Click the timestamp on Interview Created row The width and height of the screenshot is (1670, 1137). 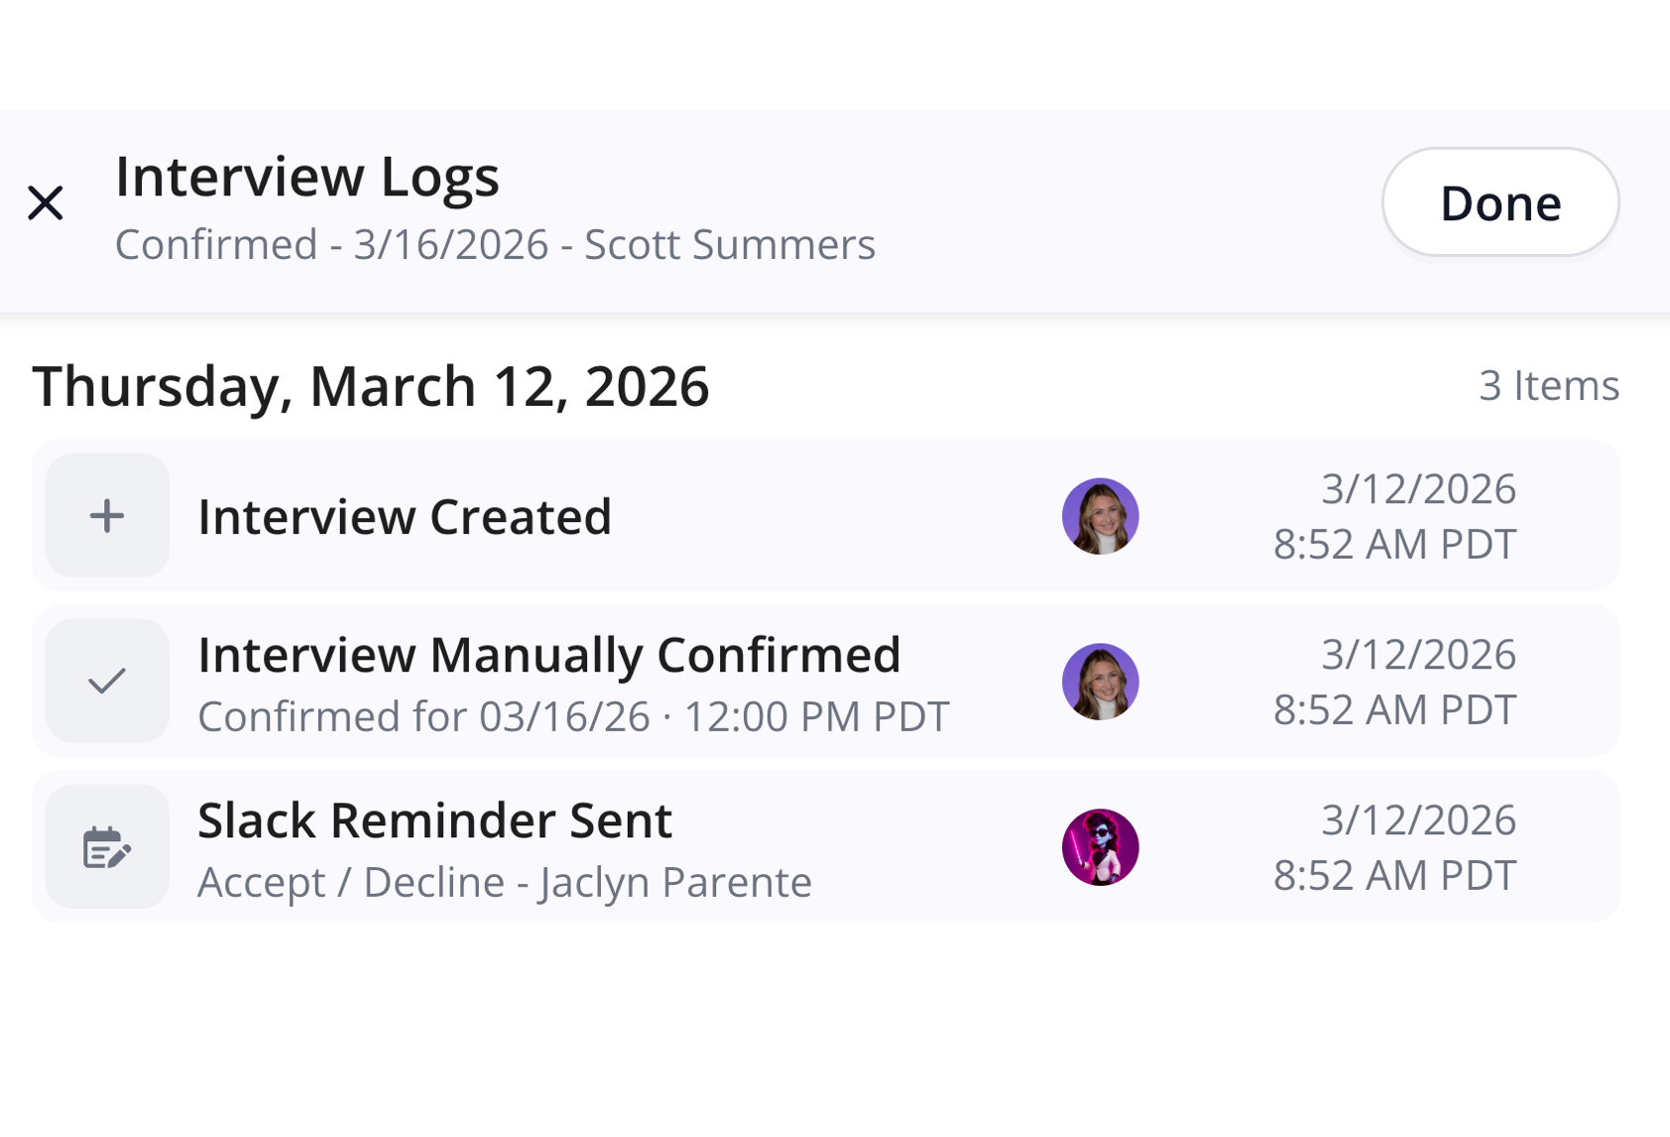pos(1394,516)
